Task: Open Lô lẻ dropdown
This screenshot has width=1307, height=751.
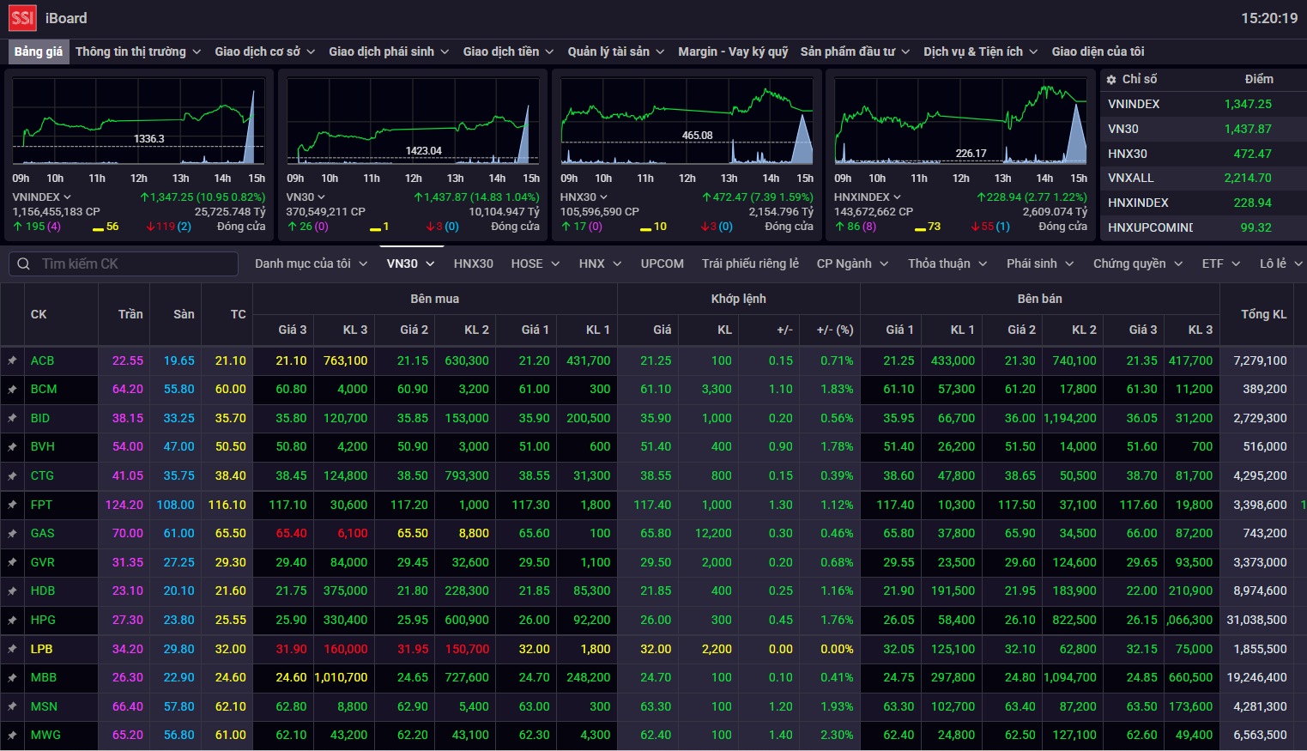Action: pyautogui.click(x=1281, y=263)
